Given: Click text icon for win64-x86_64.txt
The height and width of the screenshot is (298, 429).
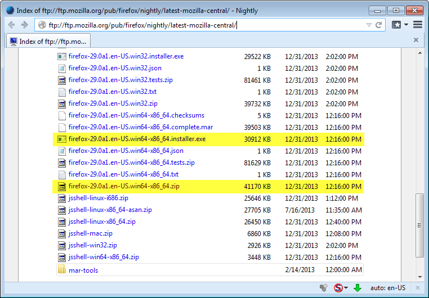Looking at the screenshot, I should (x=62, y=174).
